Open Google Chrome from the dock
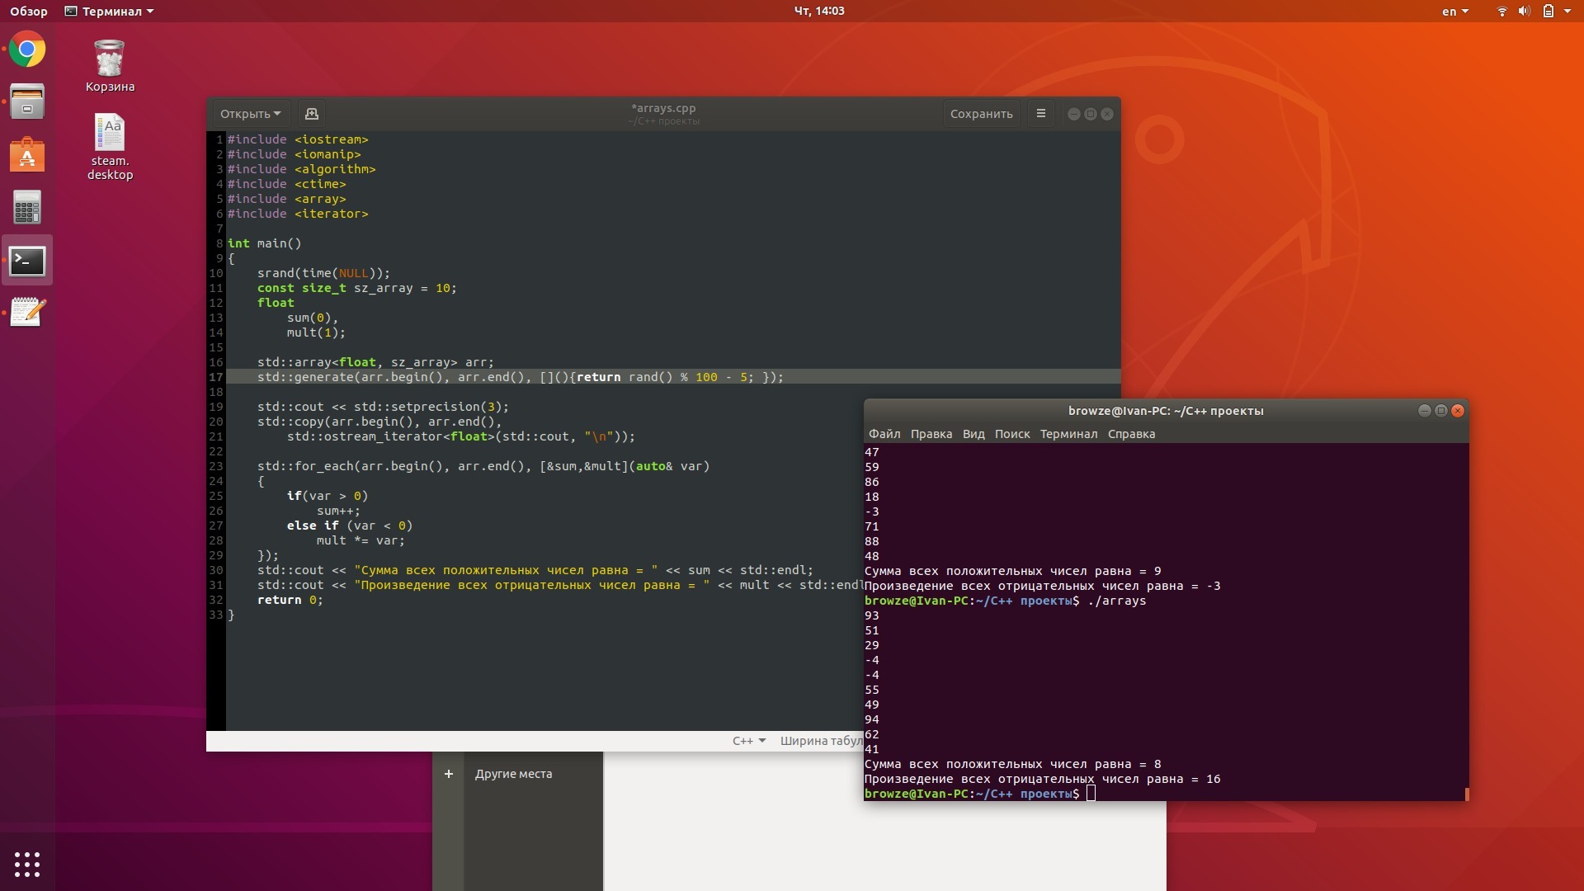The height and width of the screenshot is (891, 1584). [27, 50]
